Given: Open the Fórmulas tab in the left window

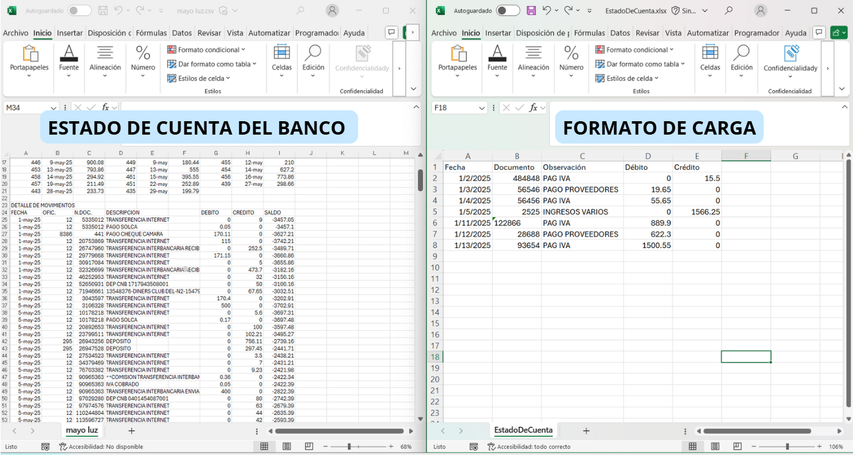Looking at the screenshot, I should [x=151, y=33].
